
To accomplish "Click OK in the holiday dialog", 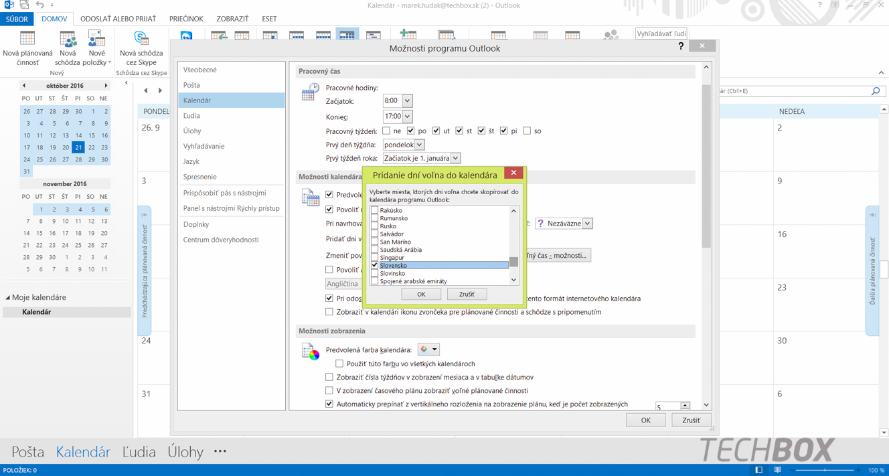I will 421,294.
